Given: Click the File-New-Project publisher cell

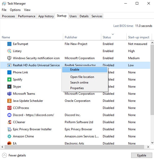Looking at the screenshot, I should [76, 44].
